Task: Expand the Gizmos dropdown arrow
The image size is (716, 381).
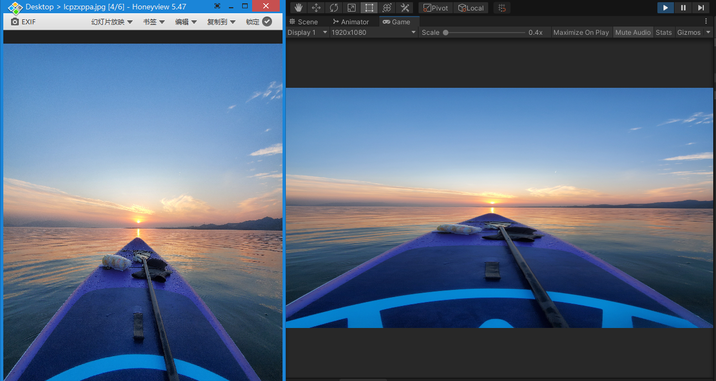Action: 708,33
